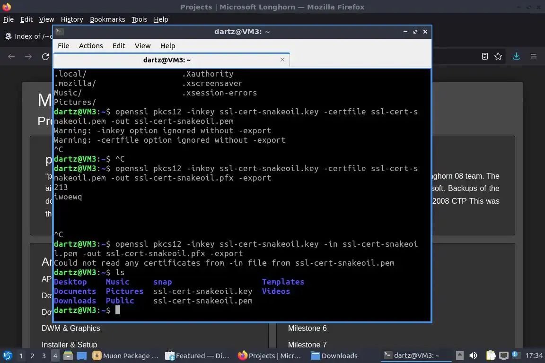545x363 pixels.
Task: Open Milestone 7 link
Action: tap(307, 345)
